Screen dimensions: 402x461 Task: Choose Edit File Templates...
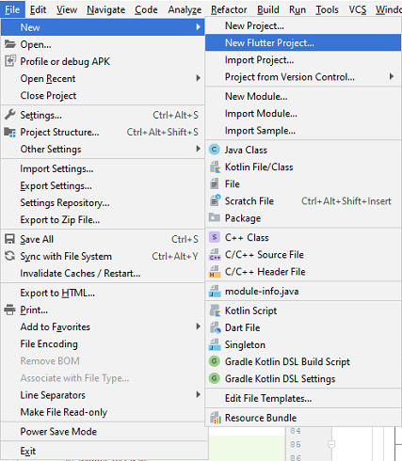point(303,398)
